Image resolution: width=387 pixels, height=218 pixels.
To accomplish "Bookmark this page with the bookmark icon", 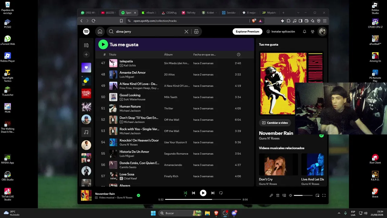I will pos(121,21).
